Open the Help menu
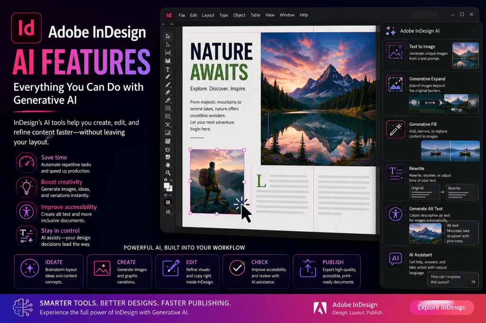The image size is (486, 323). (304, 15)
